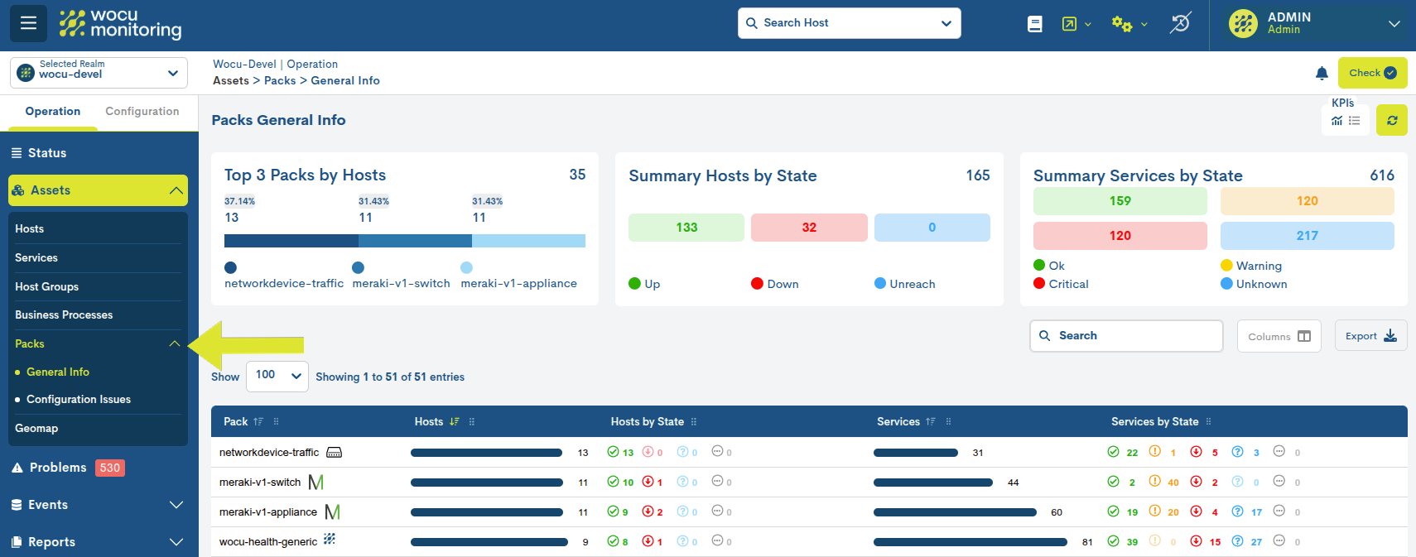Screen dimensions: 1416x557
Task: Switch to the Configuration tab
Action: coord(142,112)
